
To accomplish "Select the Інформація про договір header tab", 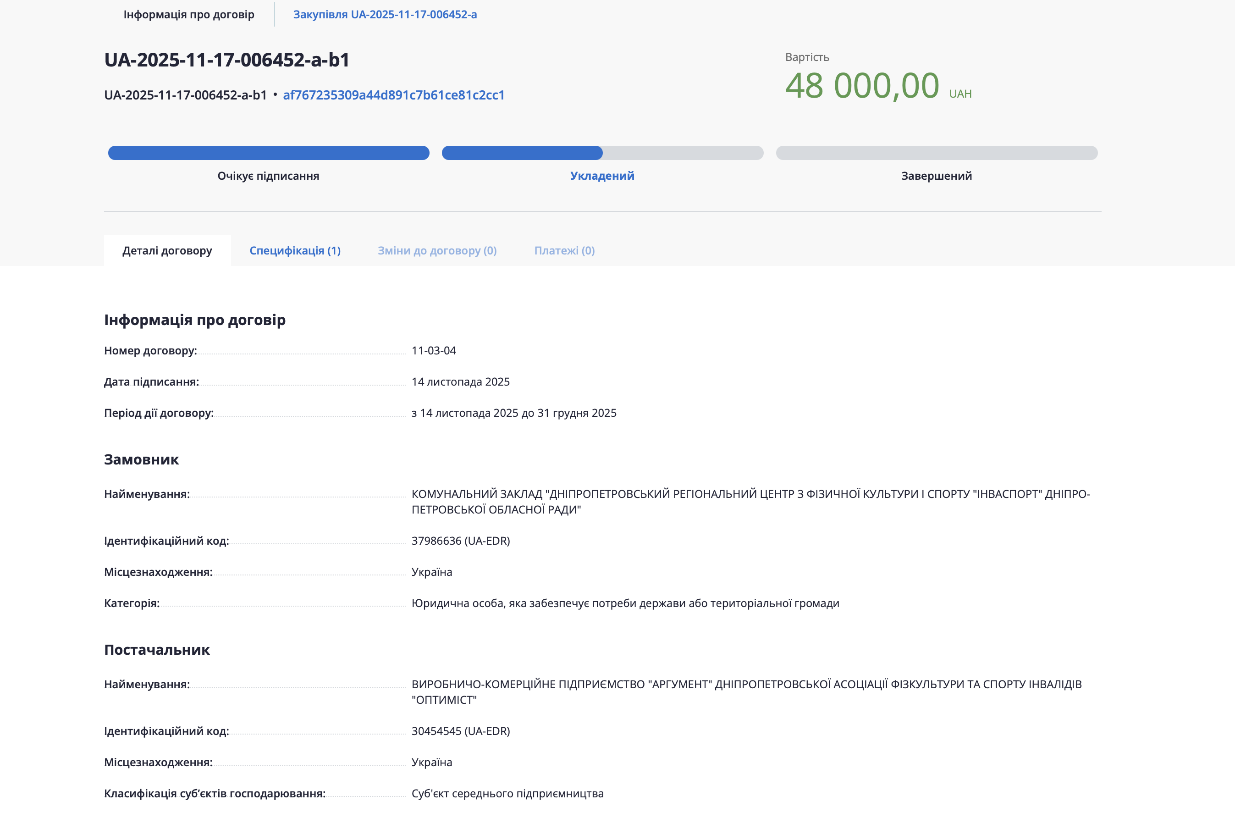I will coord(189,14).
